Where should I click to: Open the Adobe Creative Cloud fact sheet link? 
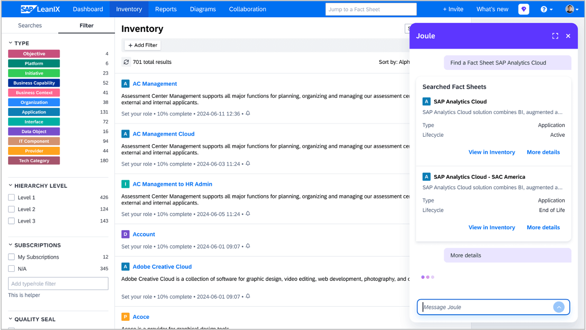pyautogui.click(x=162, y=267)
